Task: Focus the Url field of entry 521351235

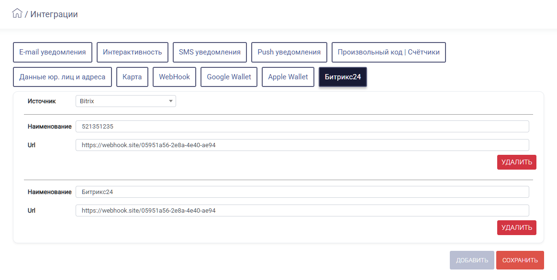Action: tap(302, 145)
